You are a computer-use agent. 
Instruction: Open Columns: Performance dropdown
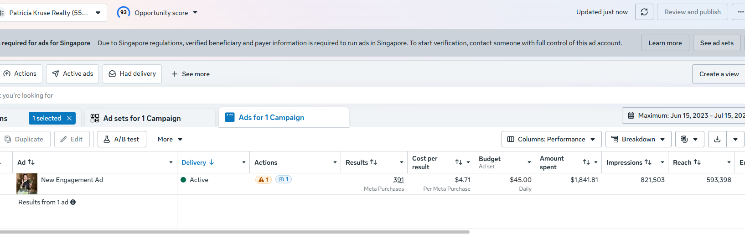point(551,139)
